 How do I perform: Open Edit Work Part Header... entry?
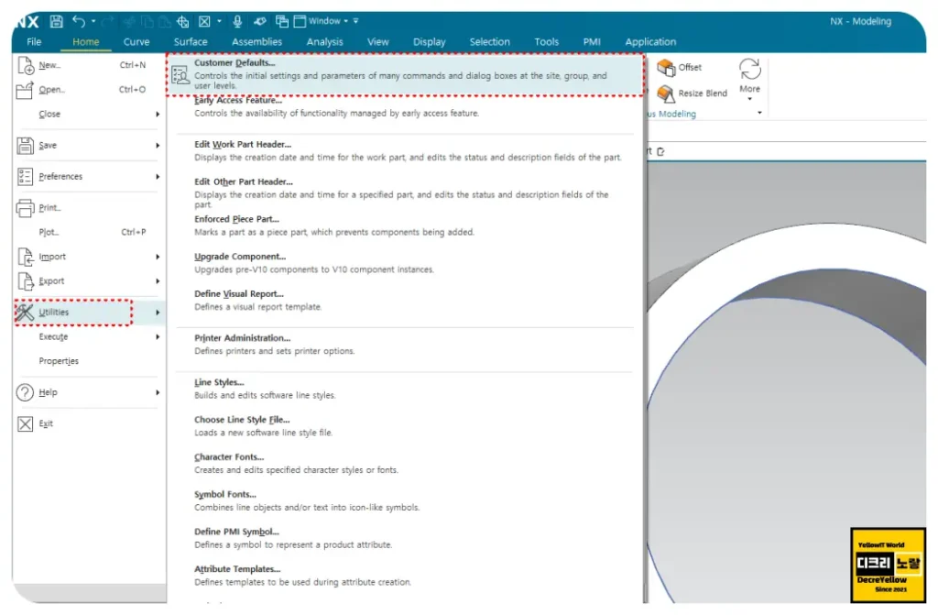click(x=243, y=144)
